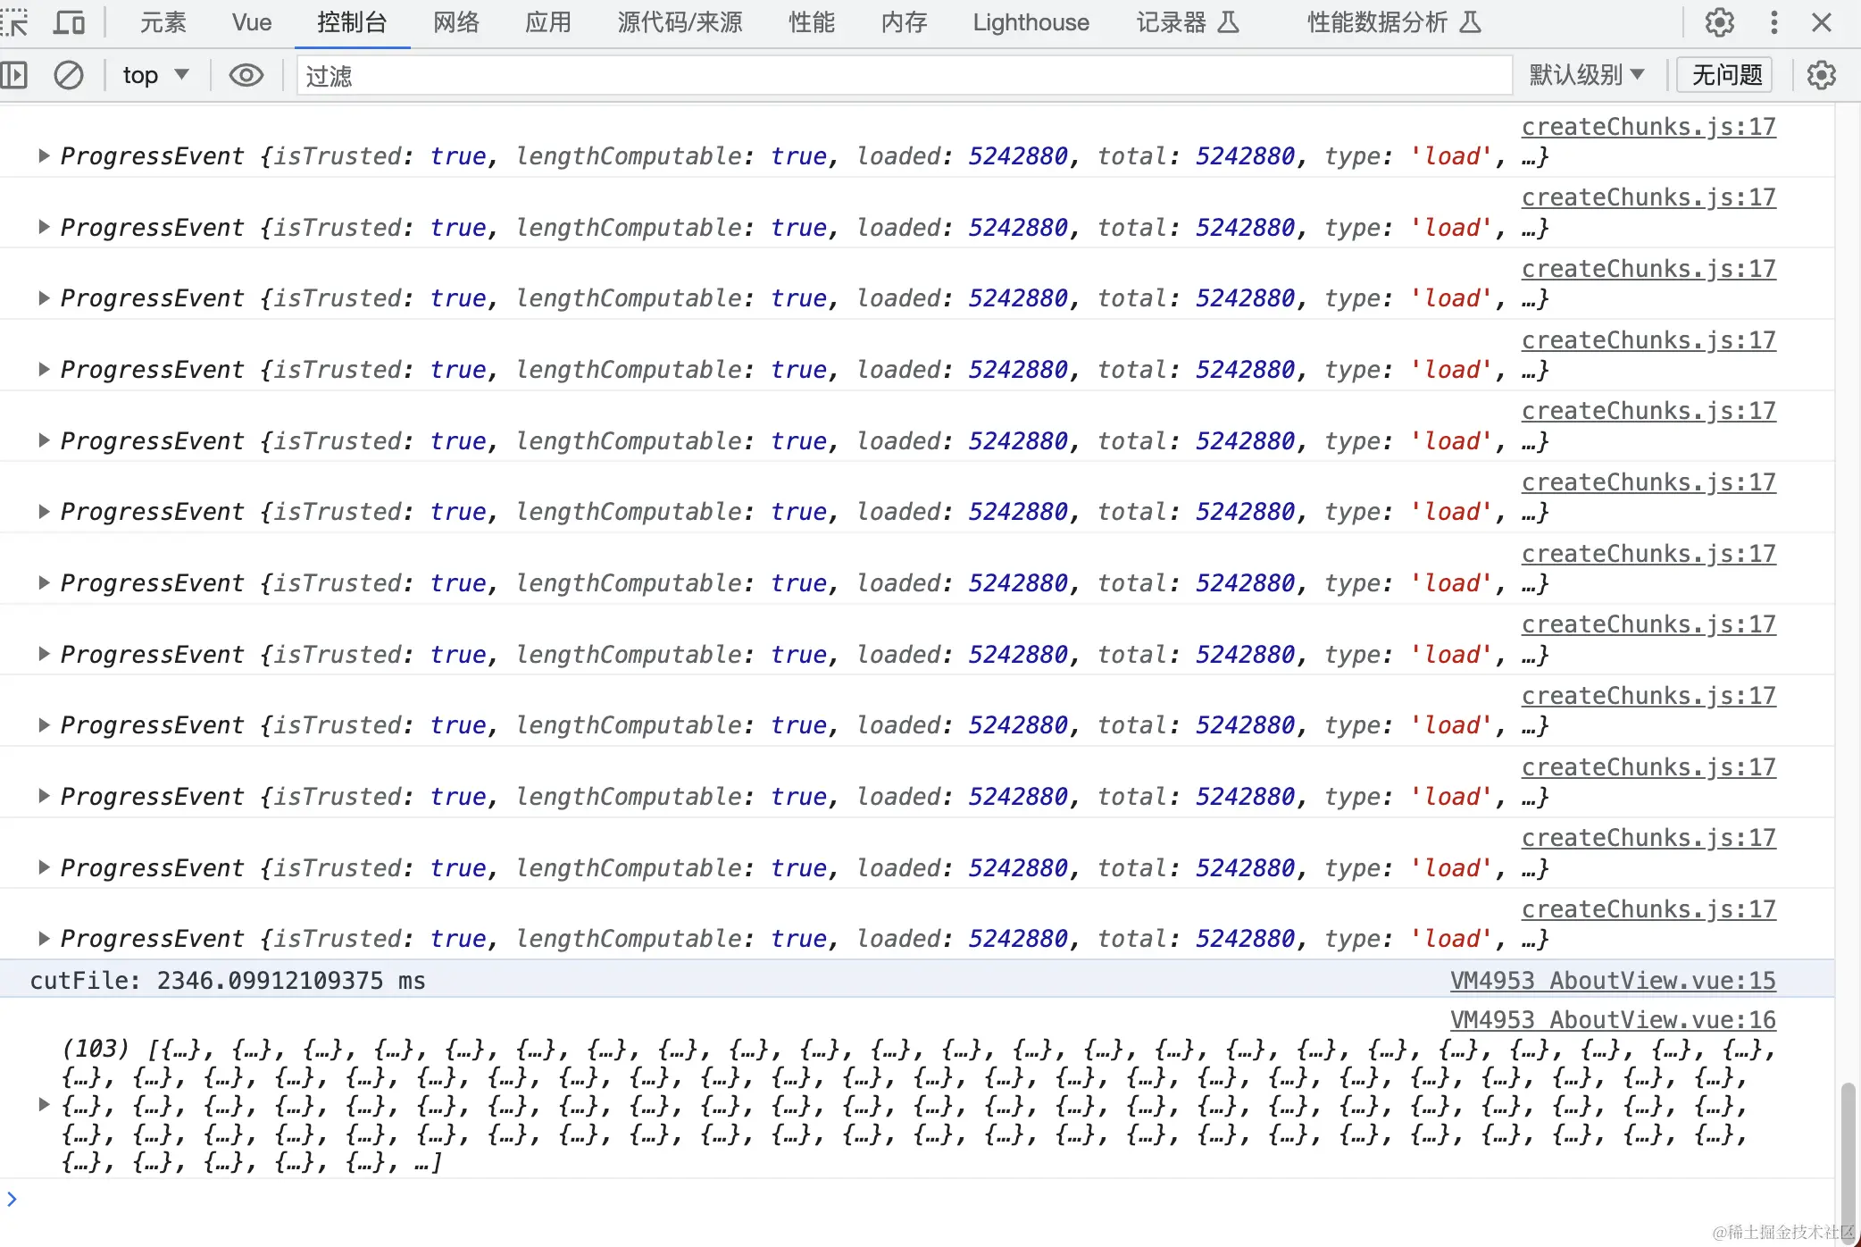Expand the (103) array entry
The width and height of the screenshot is (1861, 1247).
pyautogui.click(x=43, y=1104)
